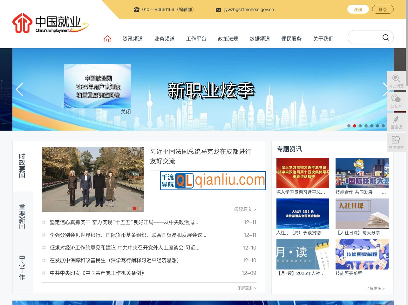Open the 业务频道 menu
Viewport: 408px width, 305px height.
[x=164, y=39]
